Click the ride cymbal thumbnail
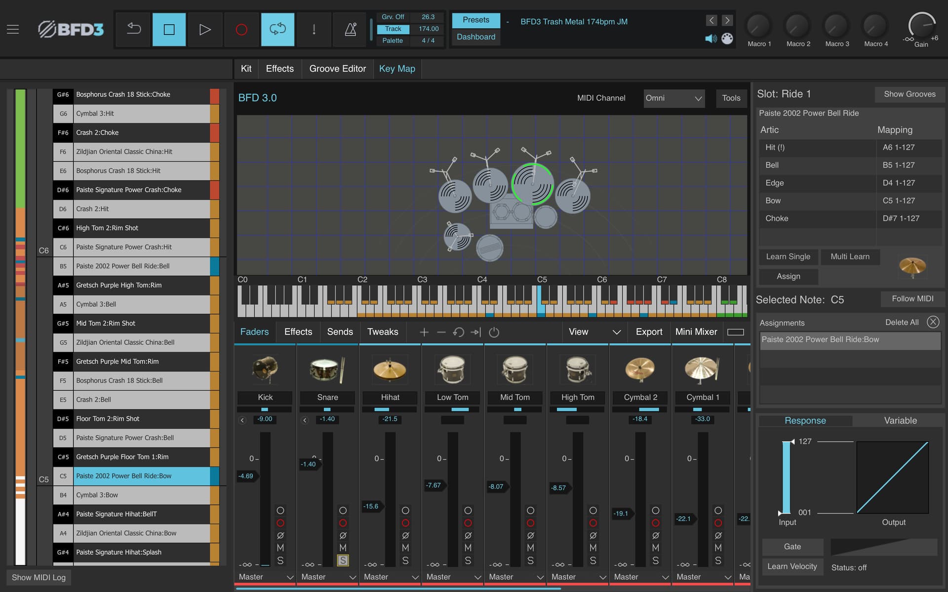Viewport: 948px width, 592px height. point(912,267)
